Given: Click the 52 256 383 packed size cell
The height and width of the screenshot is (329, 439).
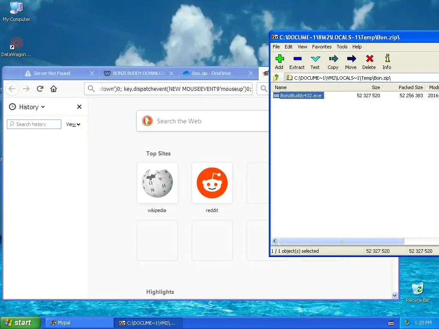Looking at the screenshot, I should (411, 96).
